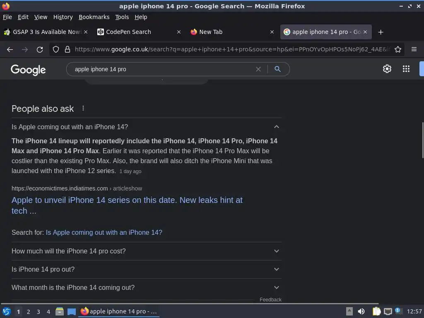Open the file manager in taskbar

(x=60, y=311)
